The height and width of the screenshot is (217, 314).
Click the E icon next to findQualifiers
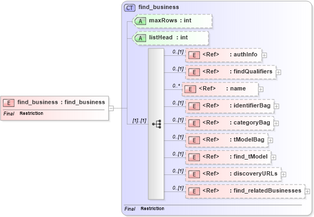pos(194,72)
